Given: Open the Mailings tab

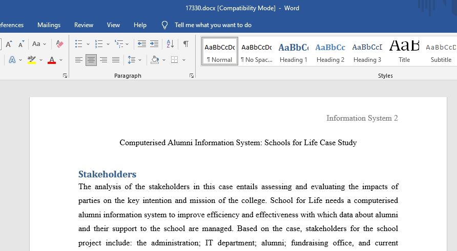Looking at the screenshot, I should coord(49,25).
